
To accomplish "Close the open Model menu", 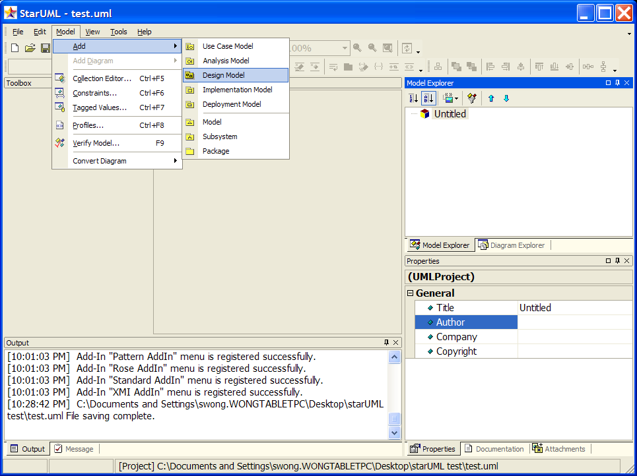I will click(x=65, y=32).
